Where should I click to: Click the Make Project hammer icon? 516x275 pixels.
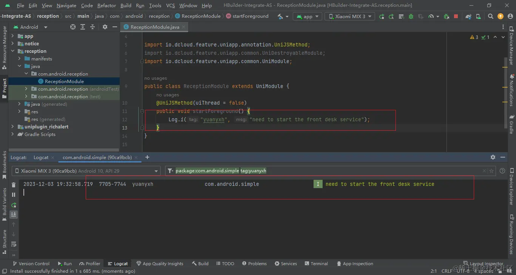280,16
